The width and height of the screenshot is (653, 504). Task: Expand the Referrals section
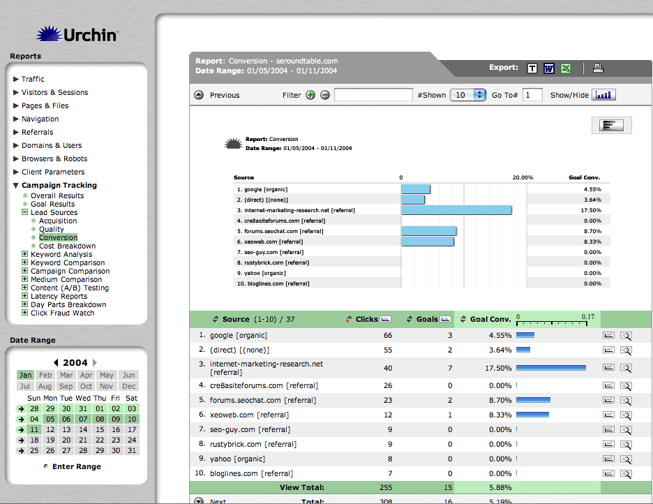point(16,132)
